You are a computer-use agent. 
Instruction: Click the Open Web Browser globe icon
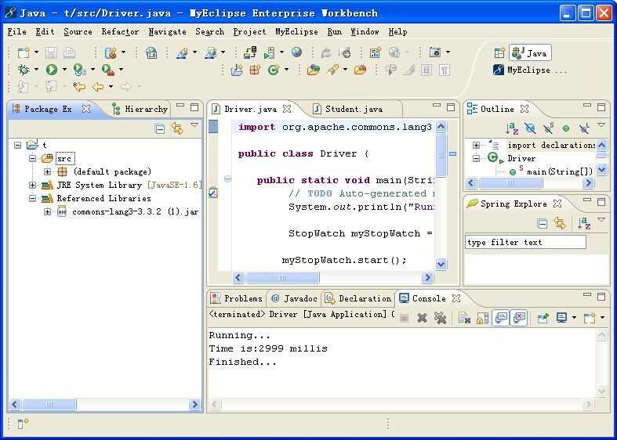pos(297,52)
